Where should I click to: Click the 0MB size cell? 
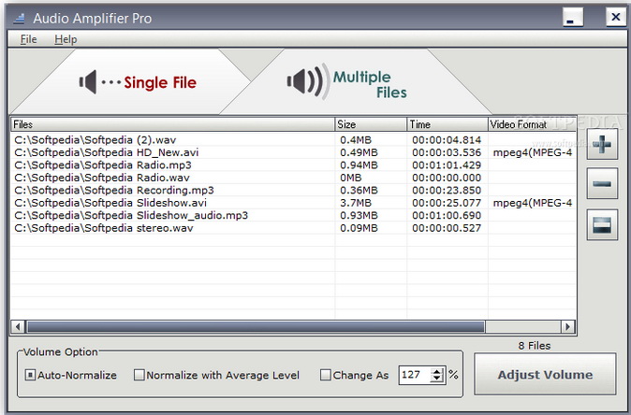pyautogui.click(x=351, y=178)
